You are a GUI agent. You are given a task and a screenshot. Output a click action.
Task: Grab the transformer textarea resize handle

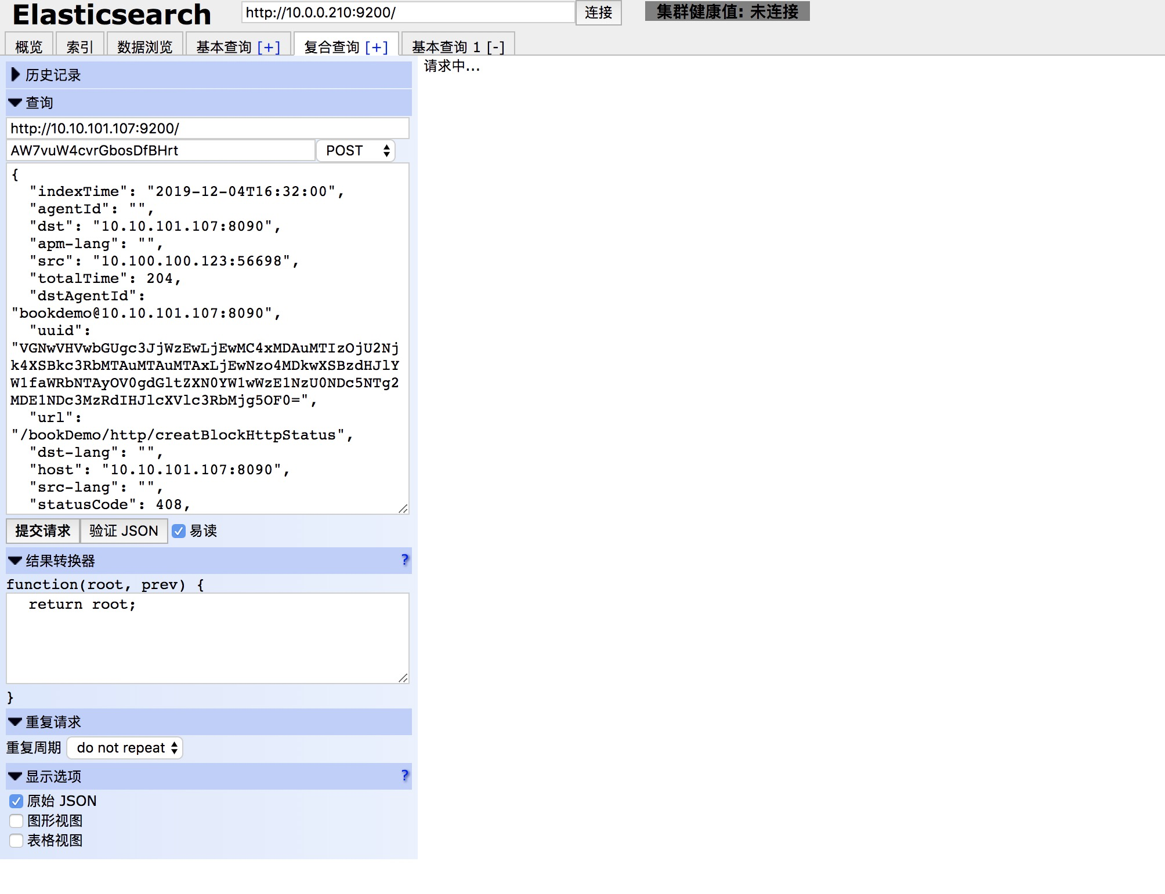pyautogui.click(x=403, y=678)
